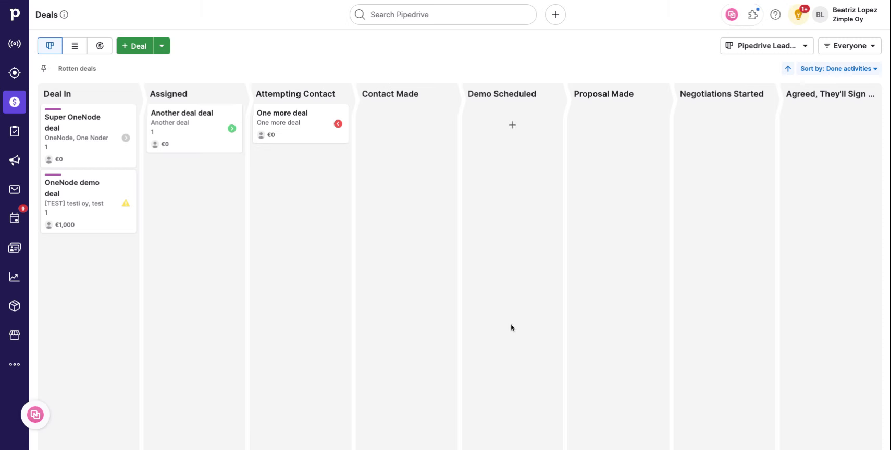This screenshot has width=891, height=450.
Task: Click green activity arrow on Another deal deal
Action: (232, 129)
